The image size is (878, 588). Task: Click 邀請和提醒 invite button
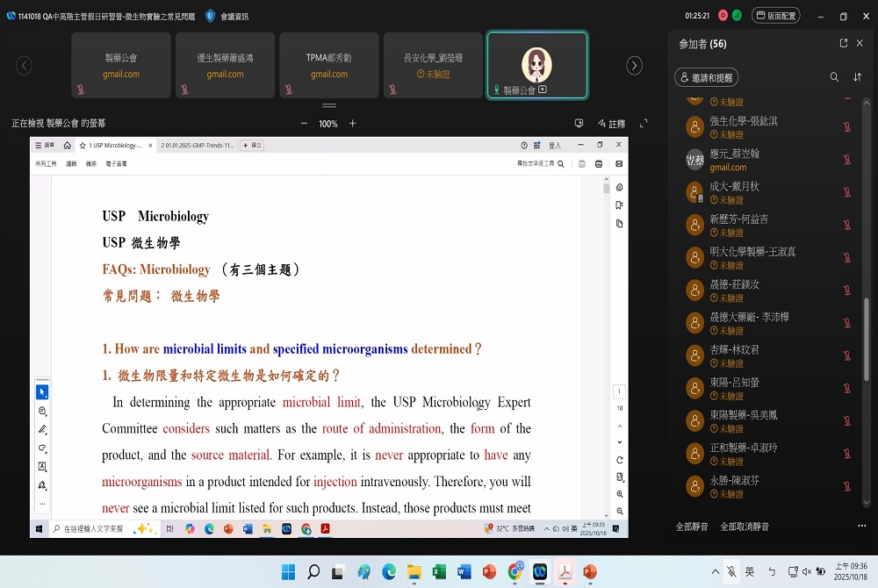tap(706, 78)
